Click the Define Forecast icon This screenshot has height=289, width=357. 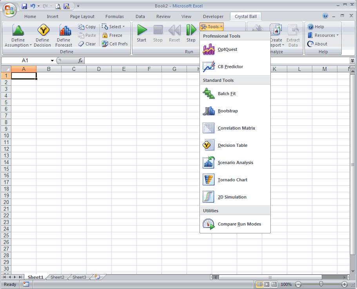coord(64,31)
